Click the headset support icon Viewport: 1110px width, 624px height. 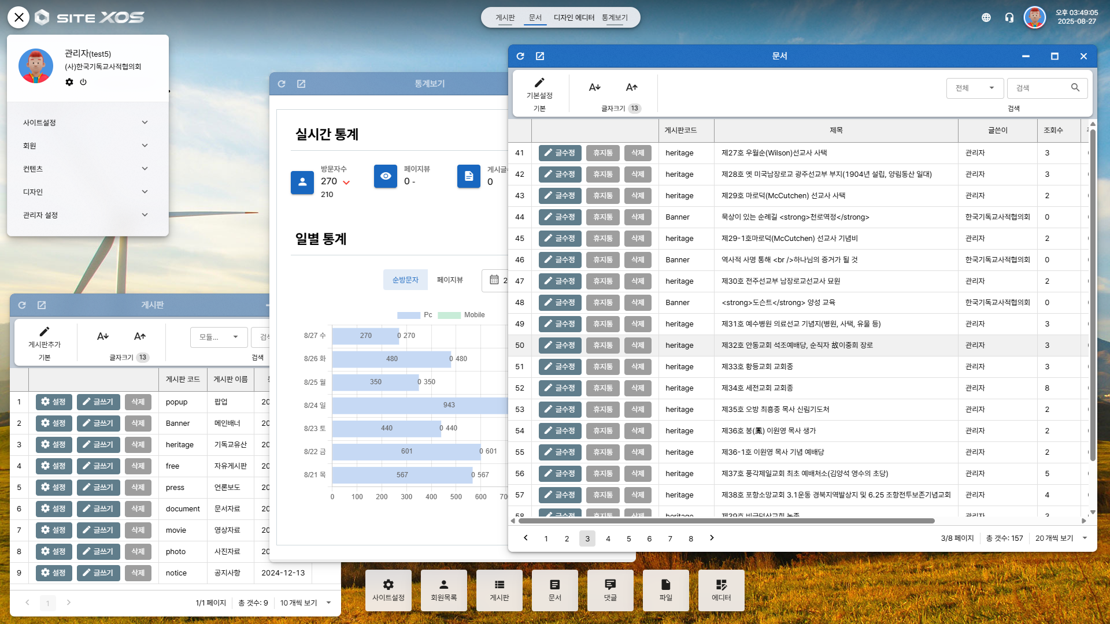1009,17
